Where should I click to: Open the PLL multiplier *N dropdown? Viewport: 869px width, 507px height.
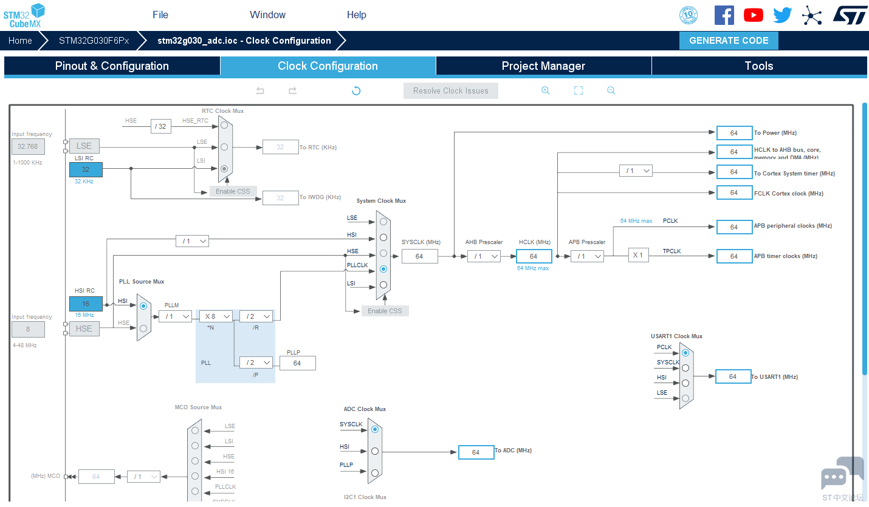pos(216,316)
